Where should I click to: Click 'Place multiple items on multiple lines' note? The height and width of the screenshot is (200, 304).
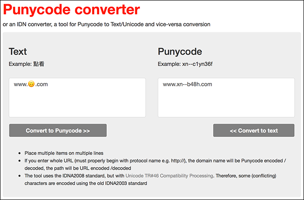coord(64,153)
